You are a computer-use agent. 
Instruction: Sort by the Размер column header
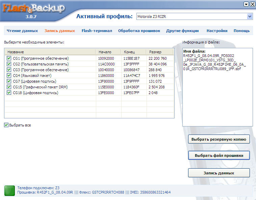click(x=160, y=52)
